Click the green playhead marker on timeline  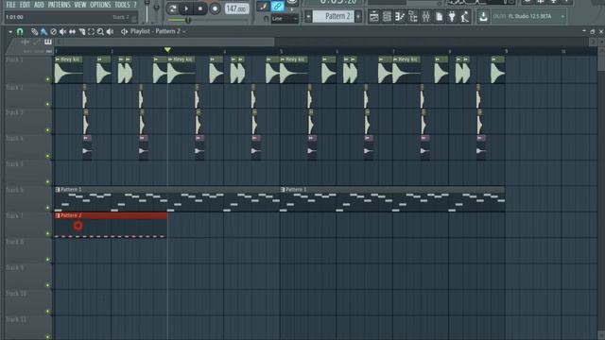(x=167, y=50)
